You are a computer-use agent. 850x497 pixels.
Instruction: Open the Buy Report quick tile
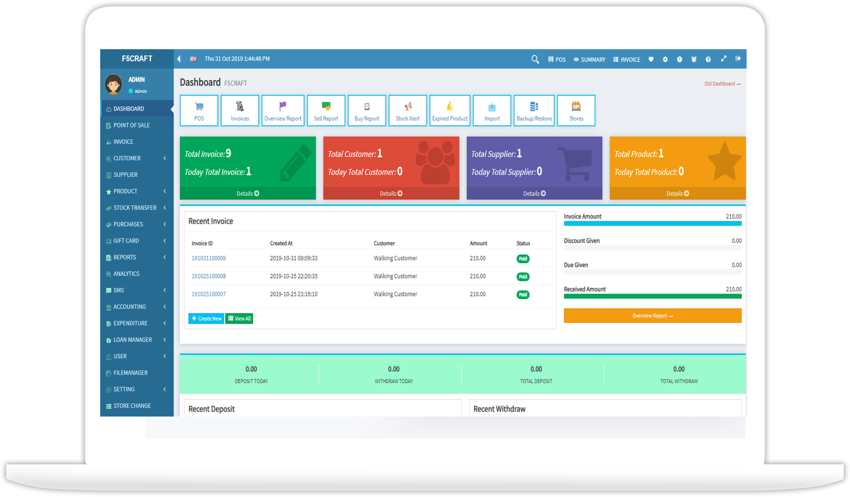tap(367, 110)
